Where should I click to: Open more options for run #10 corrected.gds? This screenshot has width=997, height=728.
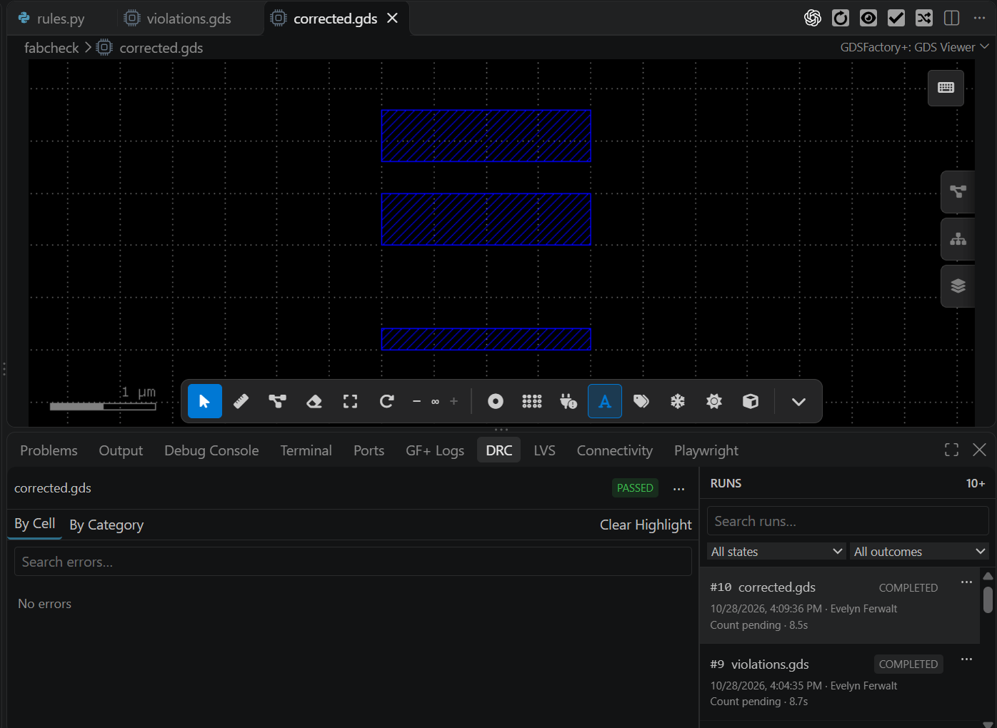coord(967,582)
